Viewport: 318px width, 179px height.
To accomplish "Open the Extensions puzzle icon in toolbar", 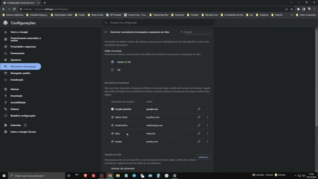I will point(298,9).
